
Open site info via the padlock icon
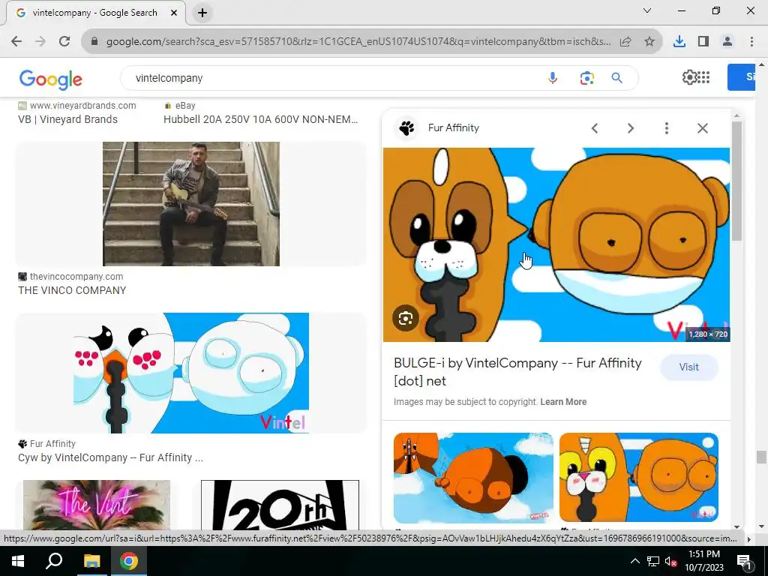click(x=94, y=42)
